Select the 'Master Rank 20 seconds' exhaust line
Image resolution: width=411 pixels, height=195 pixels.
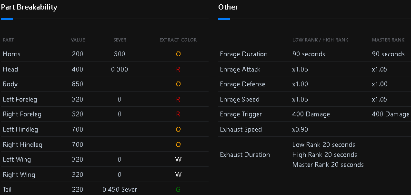tap(328, 164)
